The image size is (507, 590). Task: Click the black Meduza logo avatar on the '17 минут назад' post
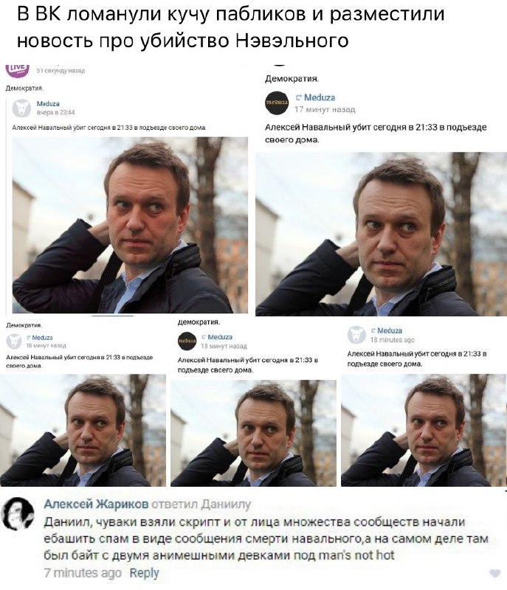[x=277, y=103]
